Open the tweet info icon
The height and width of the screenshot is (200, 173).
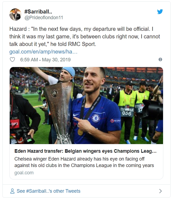click(160, 59)
